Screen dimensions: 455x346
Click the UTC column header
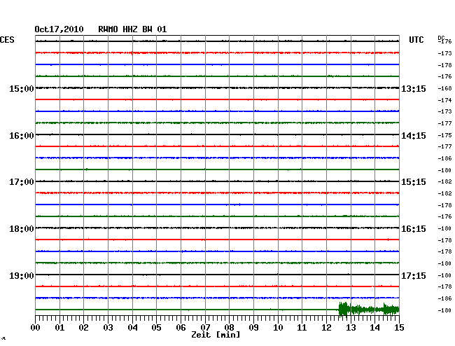click(416, 40)
